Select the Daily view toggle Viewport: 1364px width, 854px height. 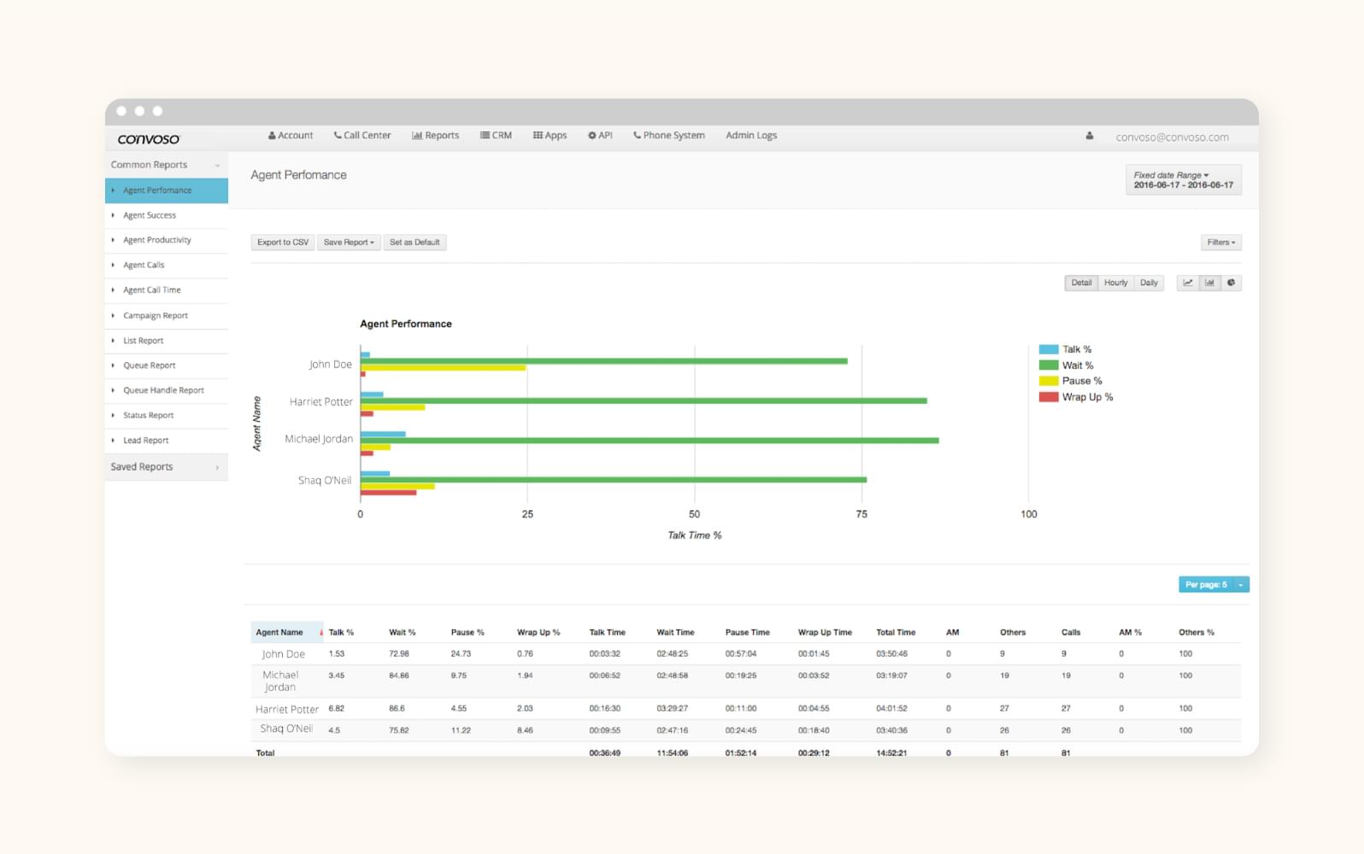pos(1149,283)
